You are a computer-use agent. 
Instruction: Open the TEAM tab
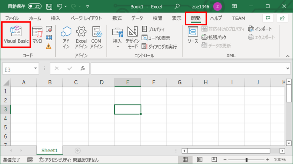[x=239, y=18]
